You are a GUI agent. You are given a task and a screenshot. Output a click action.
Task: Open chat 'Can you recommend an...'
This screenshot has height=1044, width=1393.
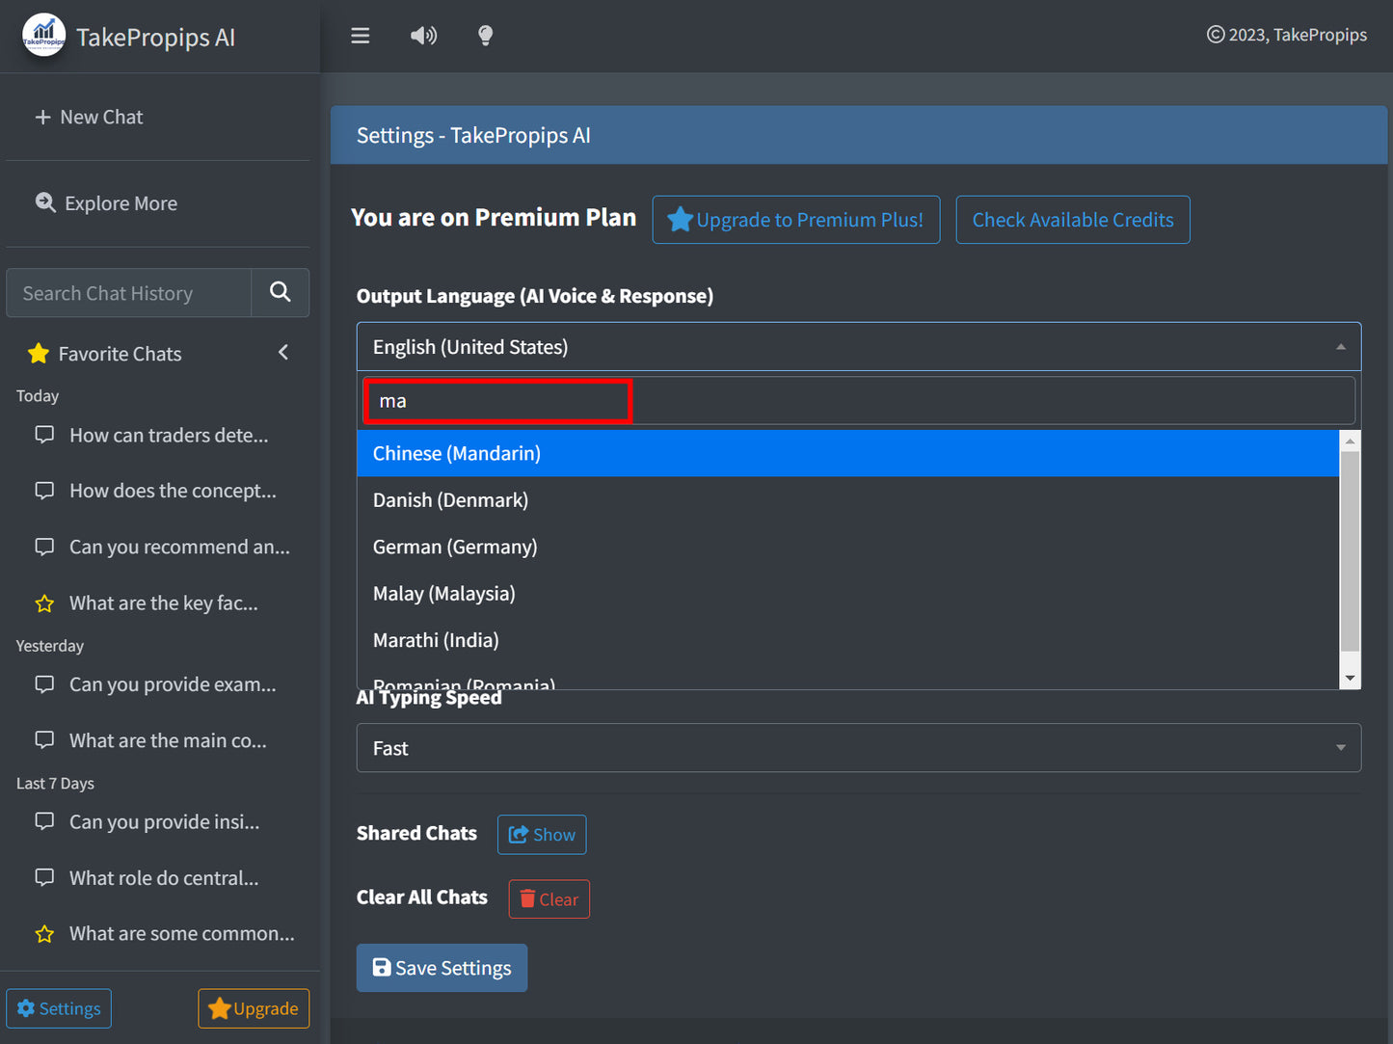[x=179, y=548]
